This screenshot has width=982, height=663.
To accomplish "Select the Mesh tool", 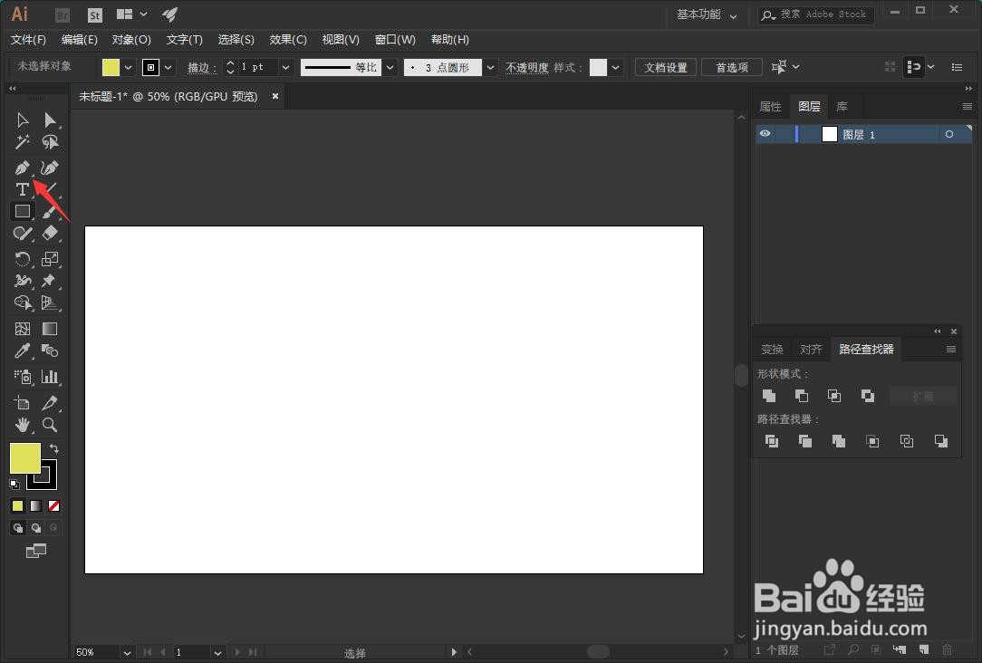I will [23, 329].
